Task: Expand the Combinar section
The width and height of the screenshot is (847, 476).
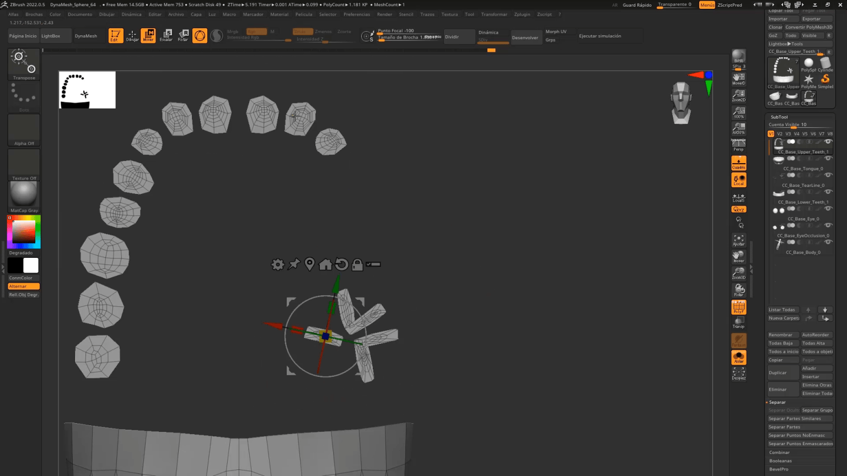Action: click(x=779, y=452)
